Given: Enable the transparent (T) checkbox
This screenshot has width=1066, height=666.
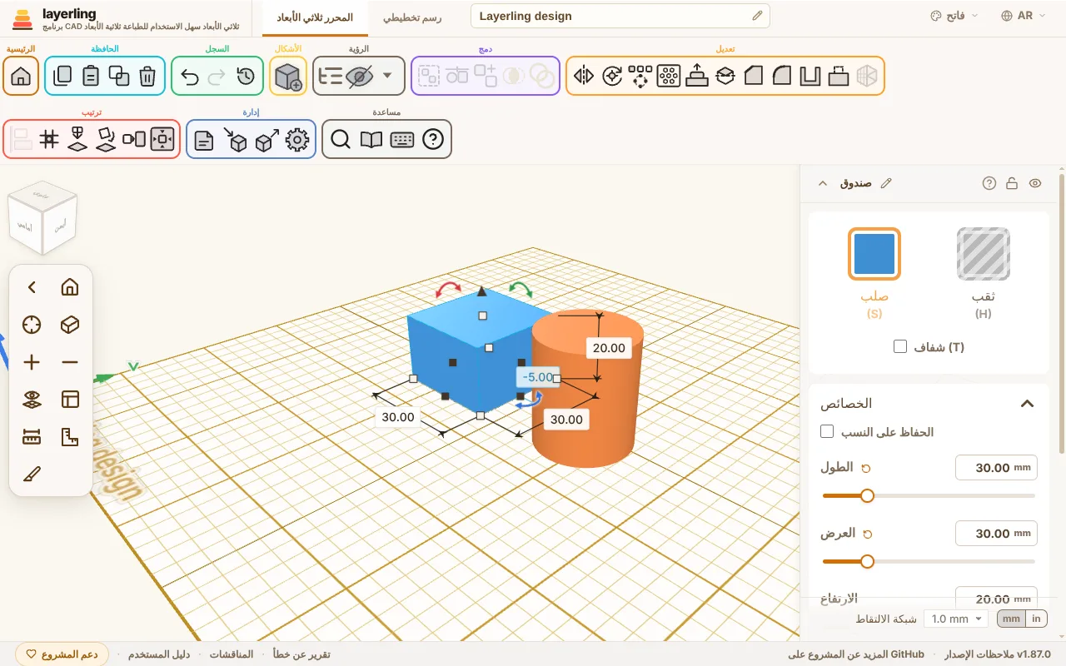Looking at the screenshot, I should (x=900, y=346).
